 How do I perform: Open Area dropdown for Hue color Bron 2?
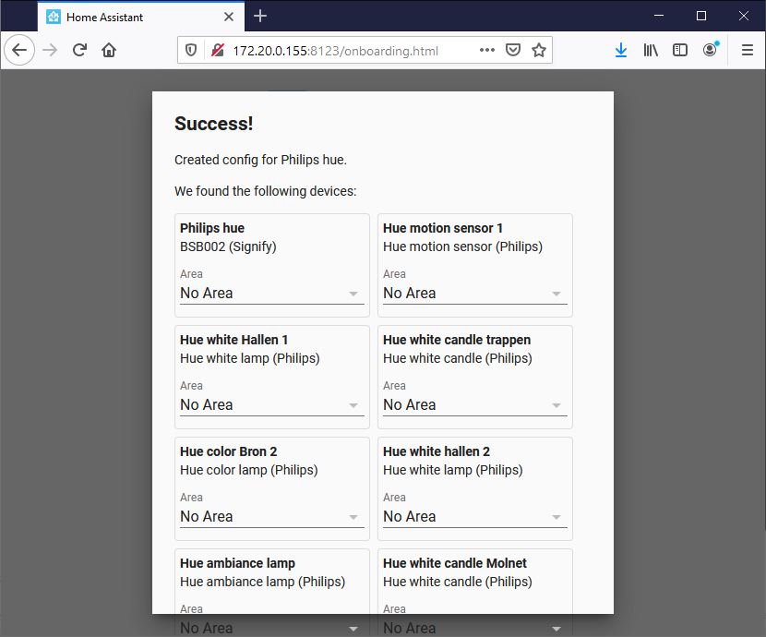pyautogui.click(x=272, y=517)
